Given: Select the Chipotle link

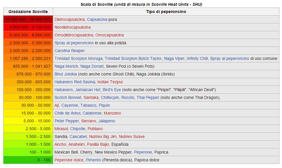Looking at the screenshot, I should [x=78, y=129].
